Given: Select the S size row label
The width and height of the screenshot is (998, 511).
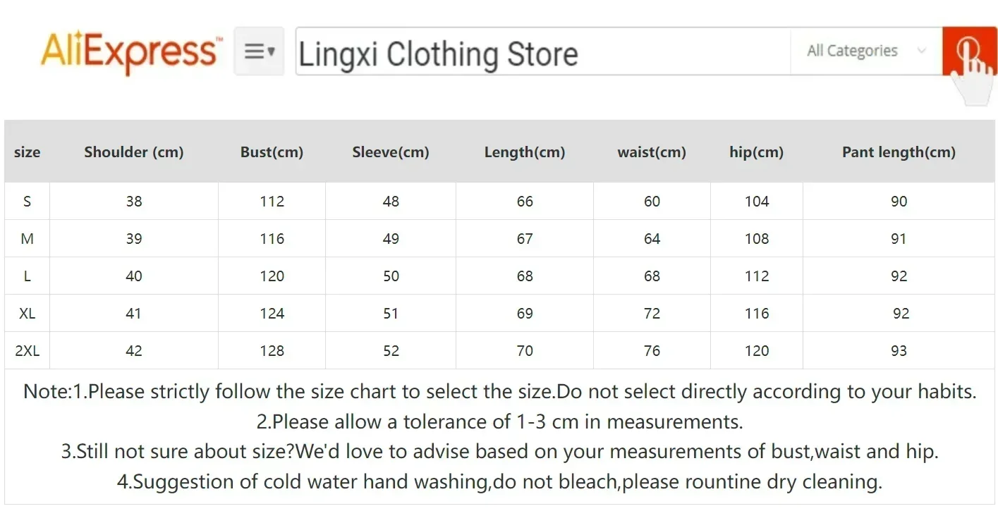Looking at the screenshot, I should 28,202.
